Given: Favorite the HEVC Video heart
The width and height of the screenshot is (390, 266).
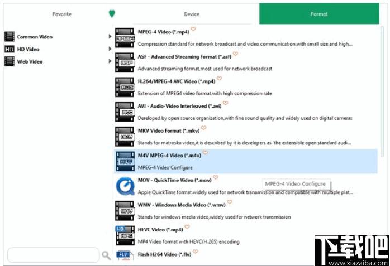Looking at the screenshot, I should [187, 226].
